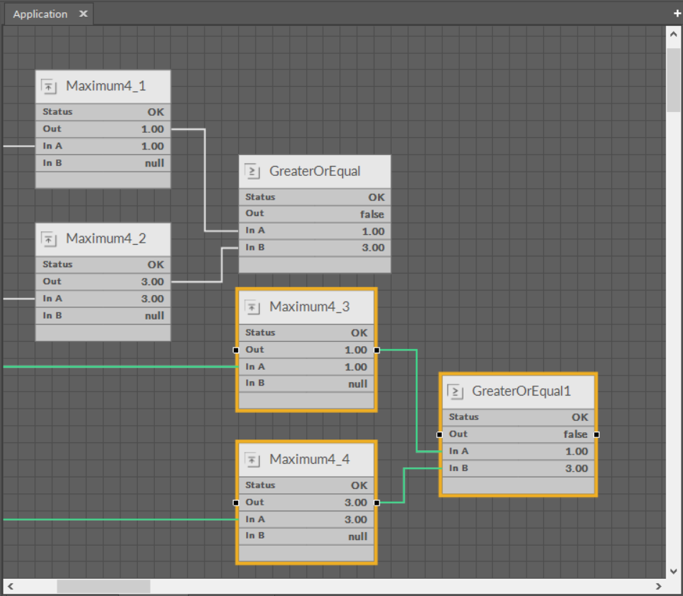Click the horizontal scrollbar thumb
The height and width of the screenshot is (596, 683).
click(103, 587)
